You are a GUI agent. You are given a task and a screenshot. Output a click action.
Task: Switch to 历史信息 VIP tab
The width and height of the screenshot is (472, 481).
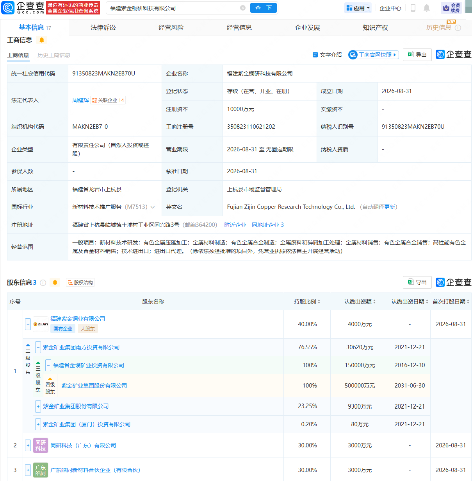(438, 27)
